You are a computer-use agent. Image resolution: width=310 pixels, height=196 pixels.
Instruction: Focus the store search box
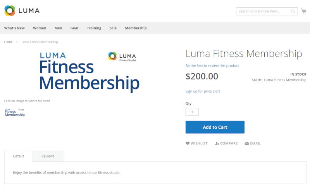tap(264, 12)
